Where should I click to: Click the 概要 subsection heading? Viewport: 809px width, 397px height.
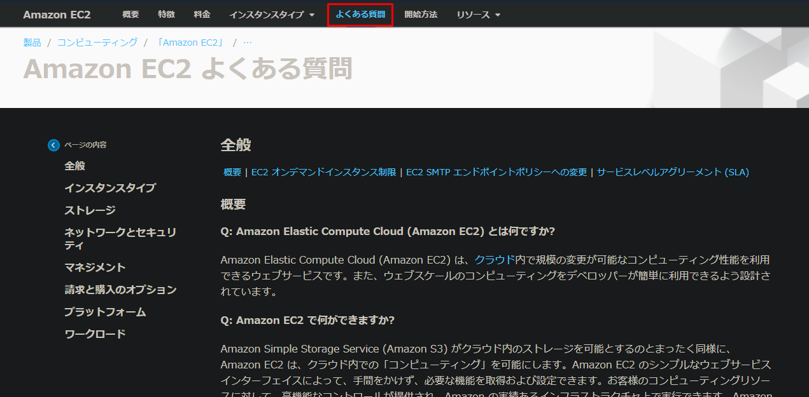[x=233, y=205]
